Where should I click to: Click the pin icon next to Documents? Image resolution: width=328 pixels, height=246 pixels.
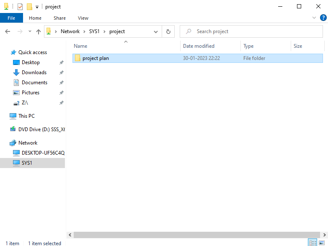61,83
